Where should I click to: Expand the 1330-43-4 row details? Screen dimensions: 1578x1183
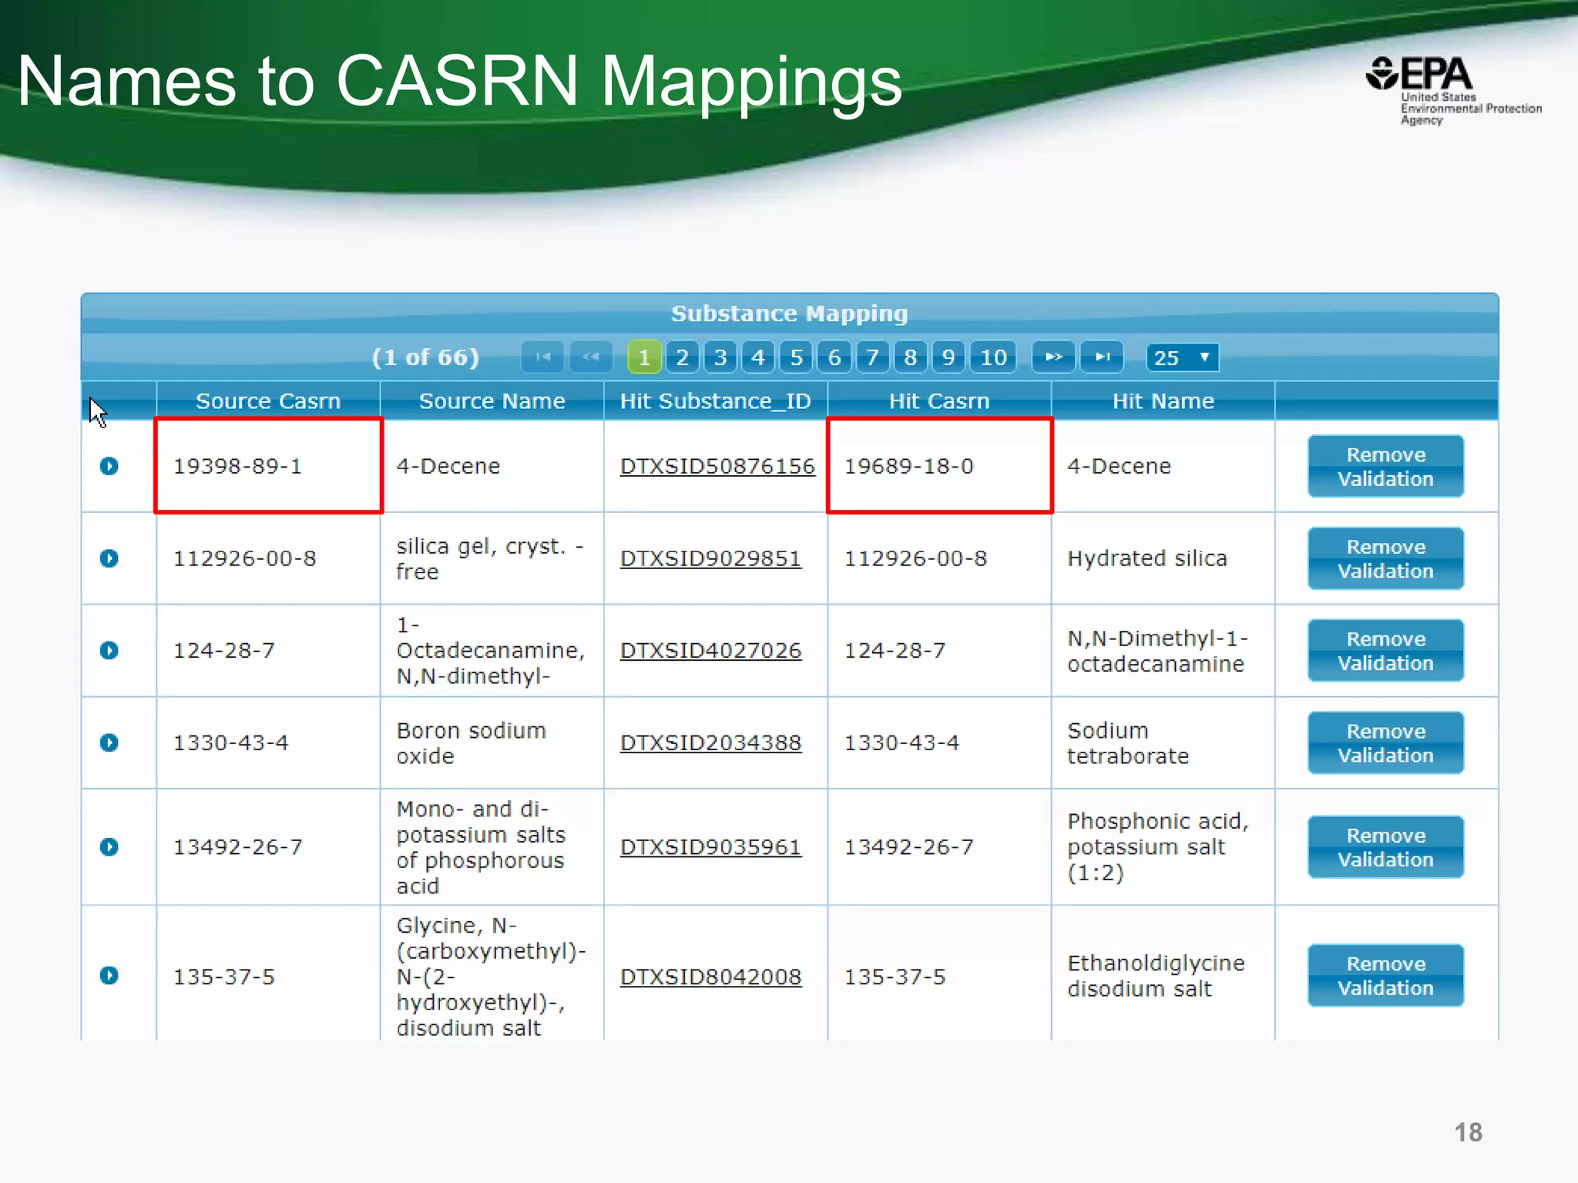coord(109,742)
